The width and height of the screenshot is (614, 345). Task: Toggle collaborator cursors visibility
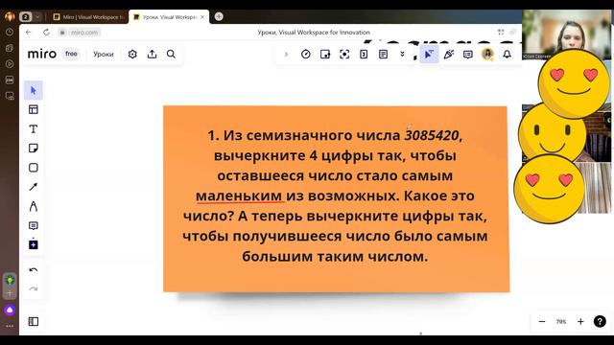pos(429,55)
